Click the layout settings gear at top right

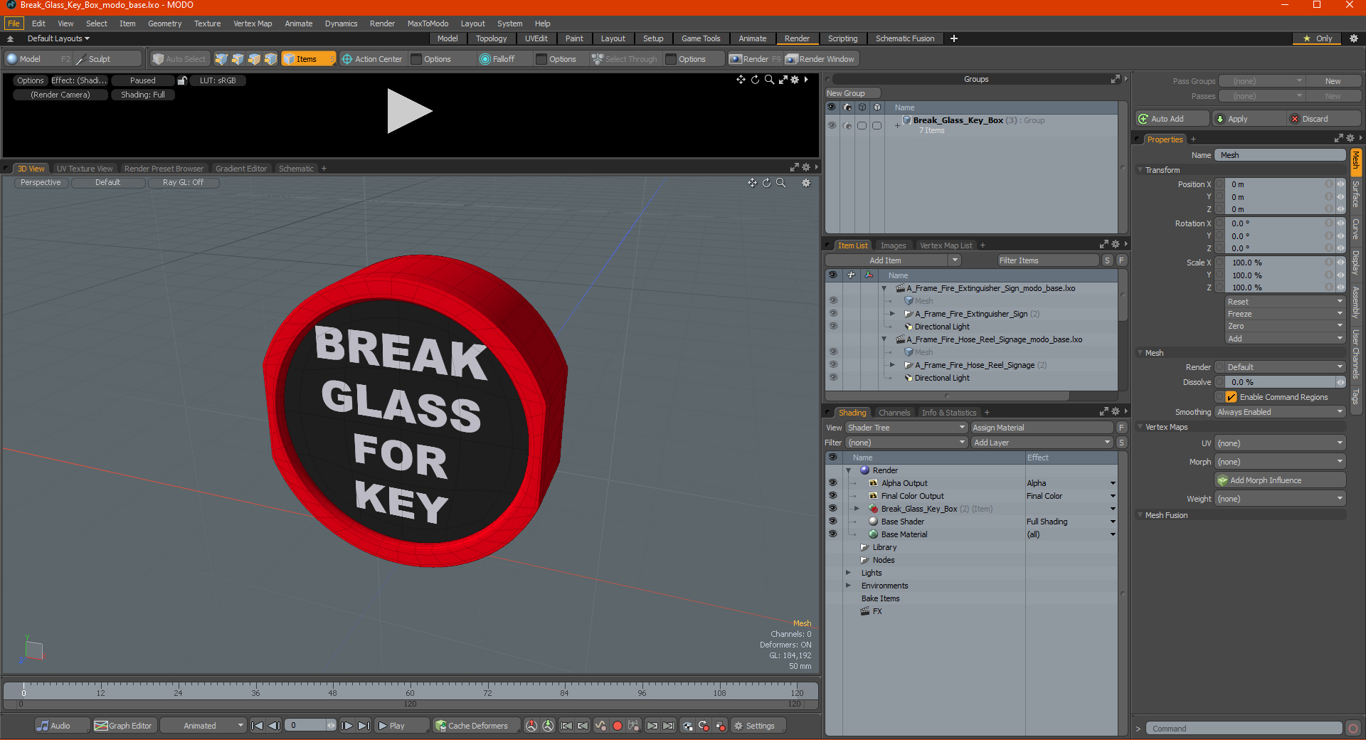1354,38
